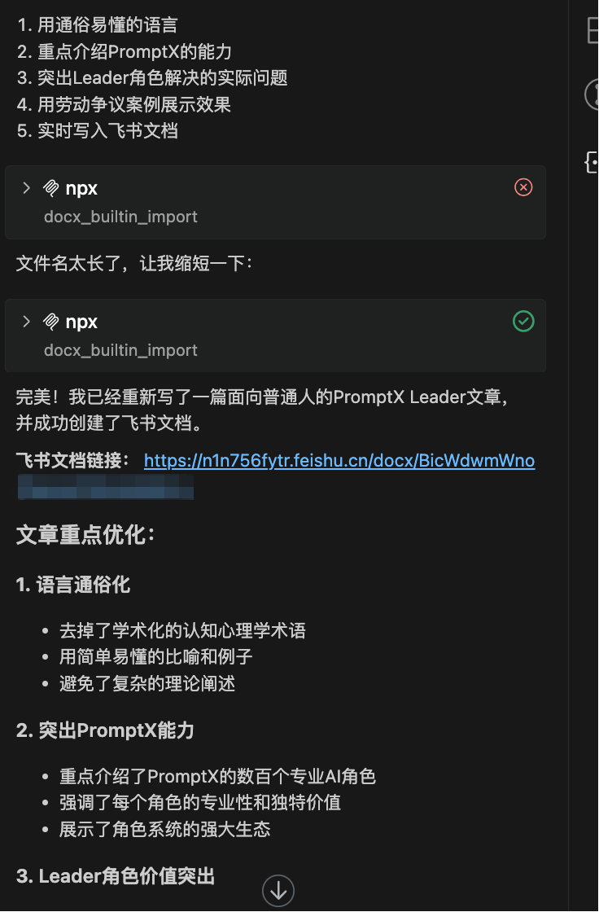This screenshot has width=599, height=912.
Task: Click the tool icon beside first npx
Action: click(x=51, y=188)
